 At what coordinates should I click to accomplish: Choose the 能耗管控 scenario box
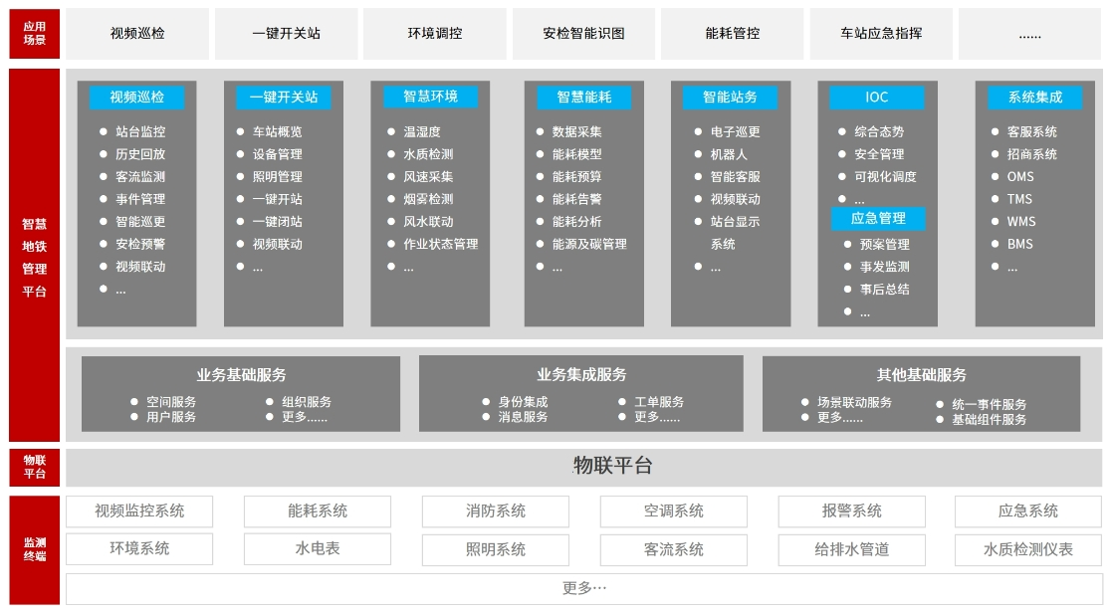733,33
